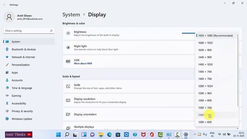This screenshot has height=139, width=247.
Task: Open Task View from taskbar
Action: click(x=75, y=135)
